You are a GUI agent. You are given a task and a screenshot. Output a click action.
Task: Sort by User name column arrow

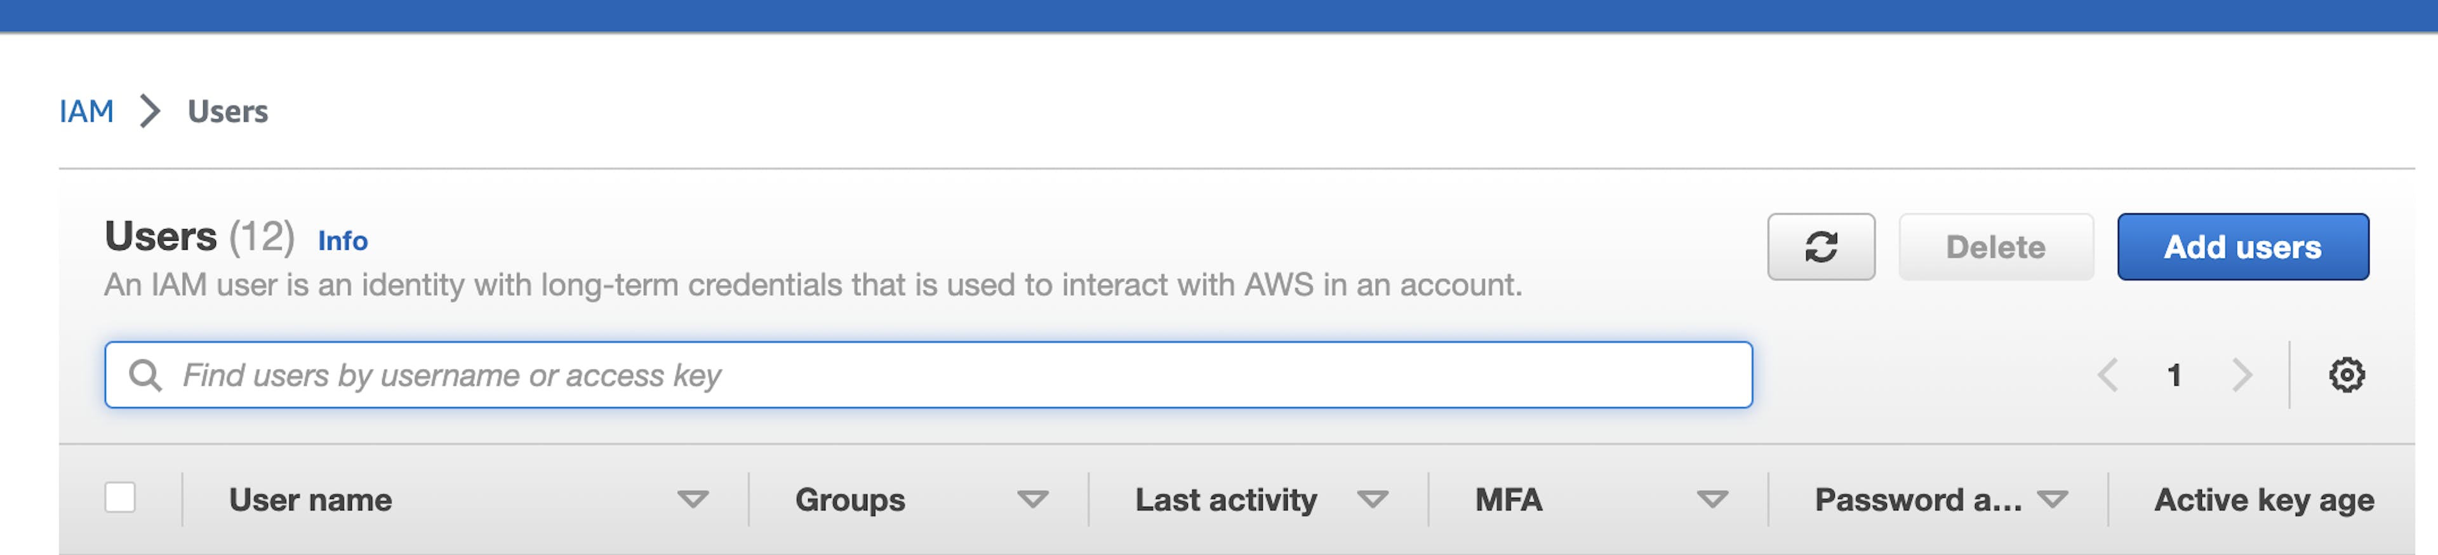693,499
